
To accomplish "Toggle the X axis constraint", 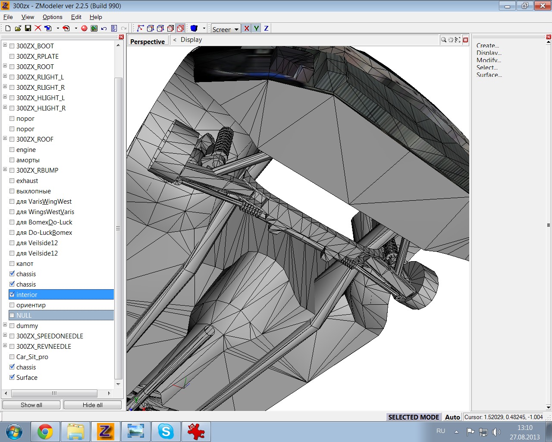I will coord(247,28).
